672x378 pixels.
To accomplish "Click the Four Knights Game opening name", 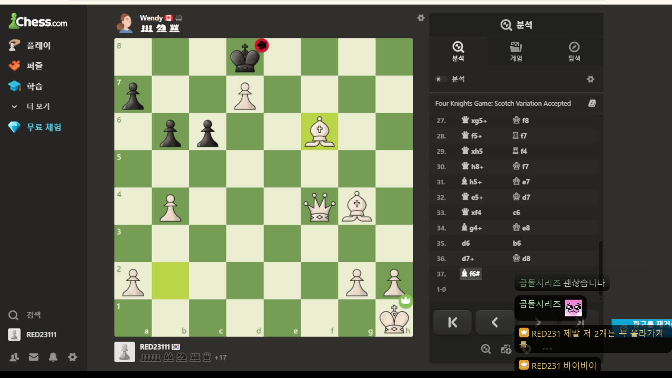I will 503,104.
